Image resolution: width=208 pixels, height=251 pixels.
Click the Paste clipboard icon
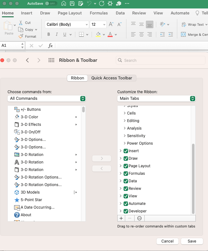[x=8, y=26]
